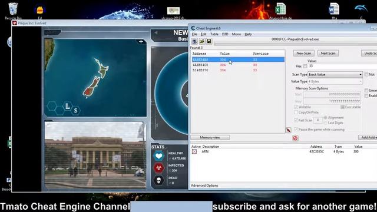Click the Fast Scan alignment number field

click(x=318, y=120)
